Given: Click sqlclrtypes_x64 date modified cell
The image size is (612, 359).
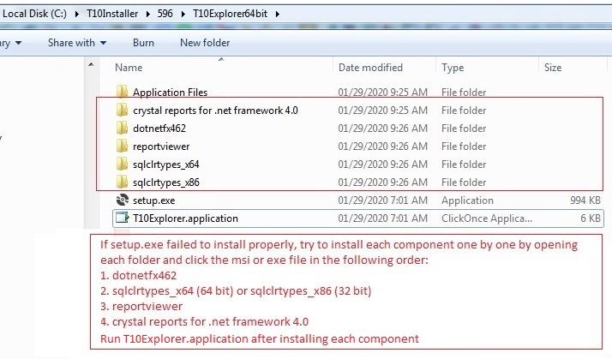Looking at the screenshot, I should click(x=382, y=165).
